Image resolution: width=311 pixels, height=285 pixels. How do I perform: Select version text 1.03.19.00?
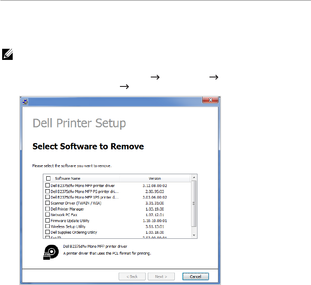pyautogui.click(x=155, y=209)
